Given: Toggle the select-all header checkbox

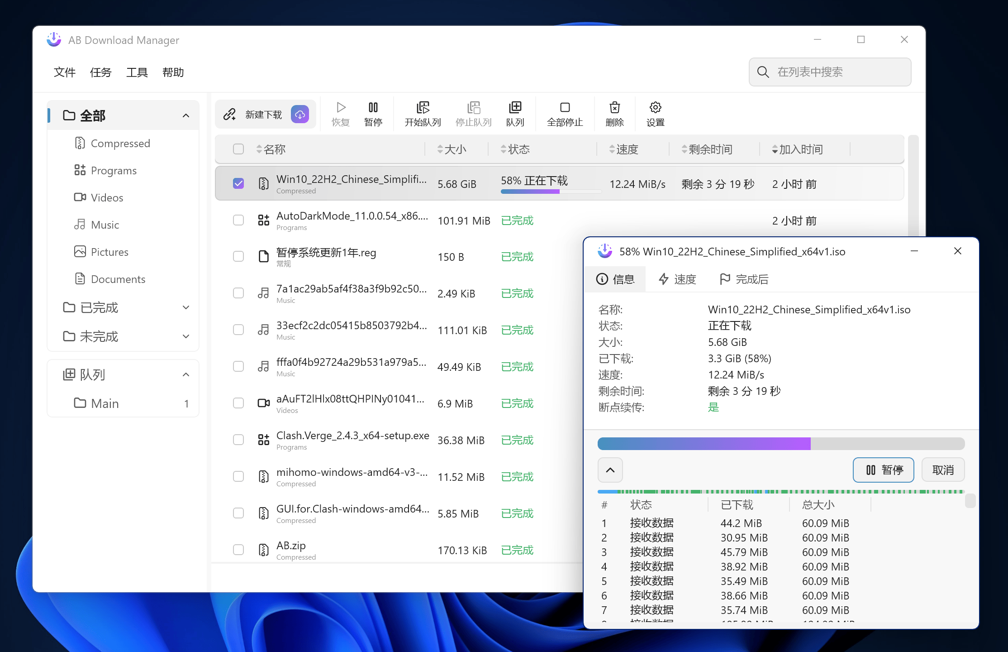Looking at the screenshot, I should [x=238, y=149].
